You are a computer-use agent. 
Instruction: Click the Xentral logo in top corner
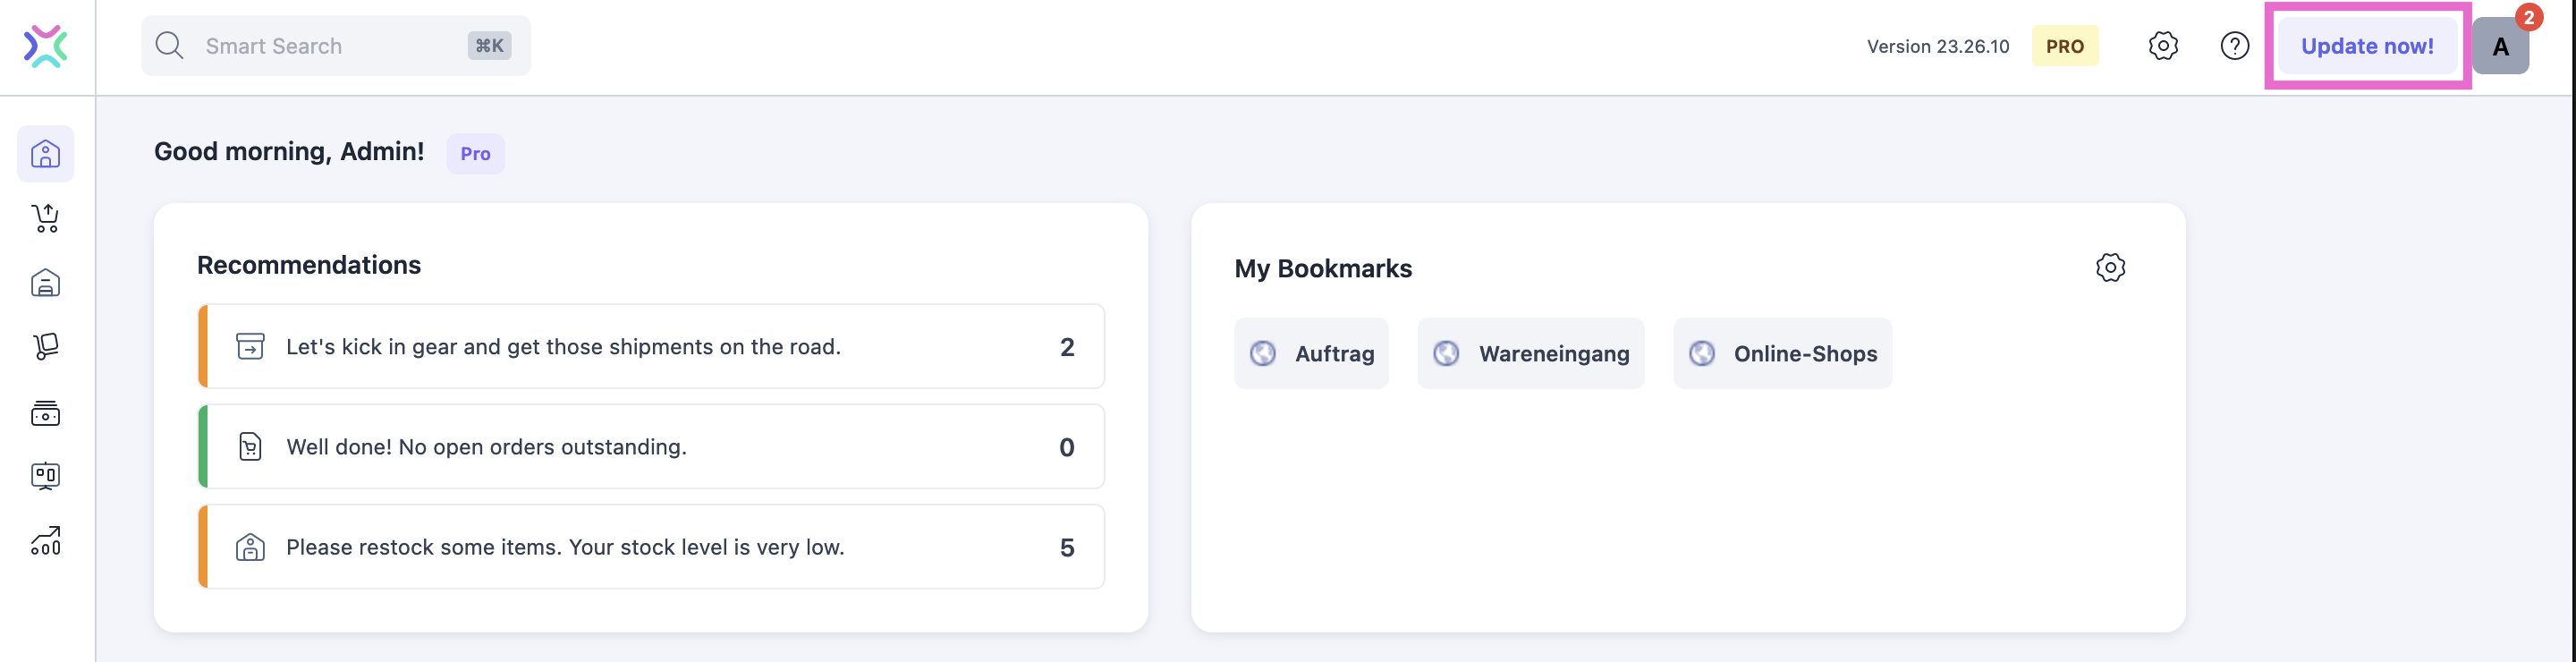tap(46, 46)
